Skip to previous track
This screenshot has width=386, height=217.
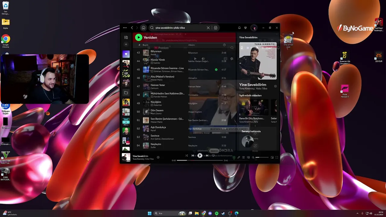pyautogui.click(x=193, y=156)
